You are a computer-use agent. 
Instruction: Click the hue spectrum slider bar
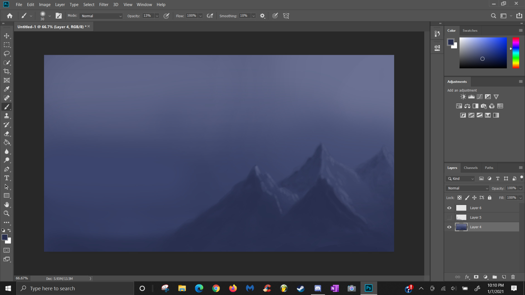(x=516, y=53)
